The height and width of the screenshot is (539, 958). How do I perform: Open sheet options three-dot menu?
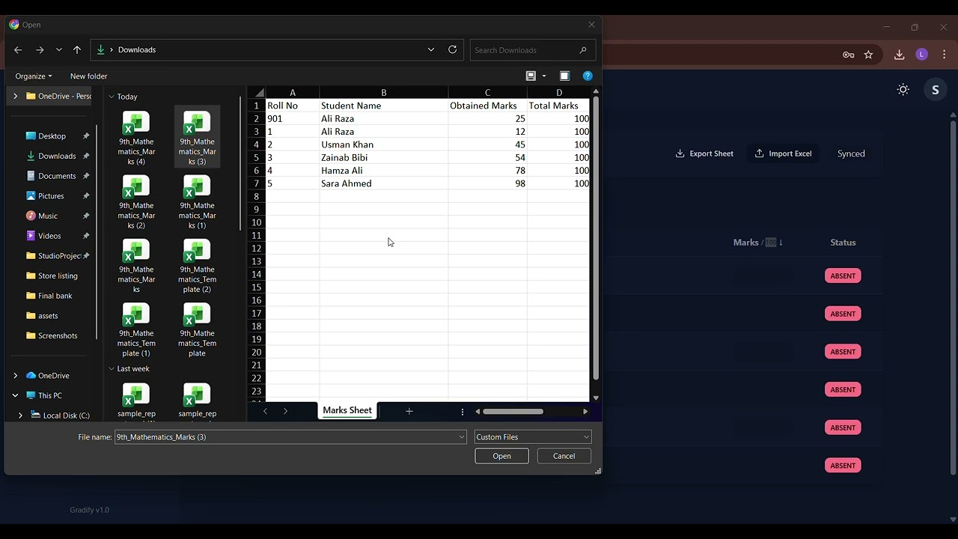[462, 412]
